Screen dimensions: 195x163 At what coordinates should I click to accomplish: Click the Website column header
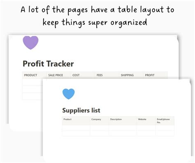point(142,119)
